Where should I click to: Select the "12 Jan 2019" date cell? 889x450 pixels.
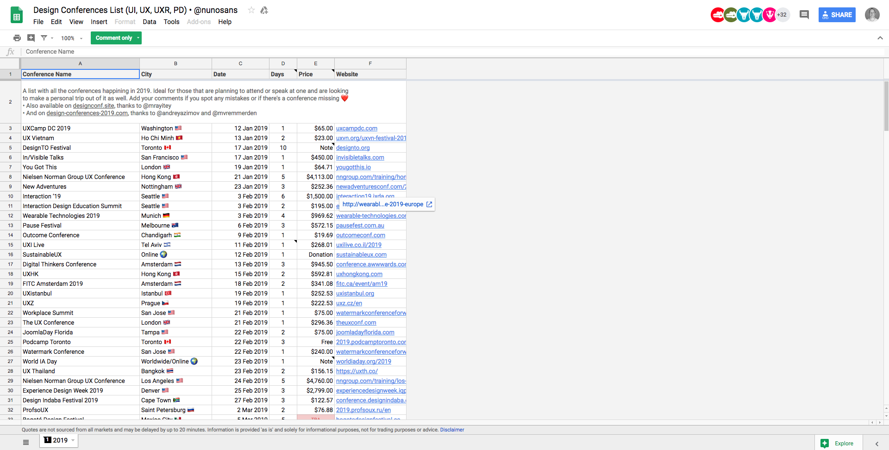(240, 129)
